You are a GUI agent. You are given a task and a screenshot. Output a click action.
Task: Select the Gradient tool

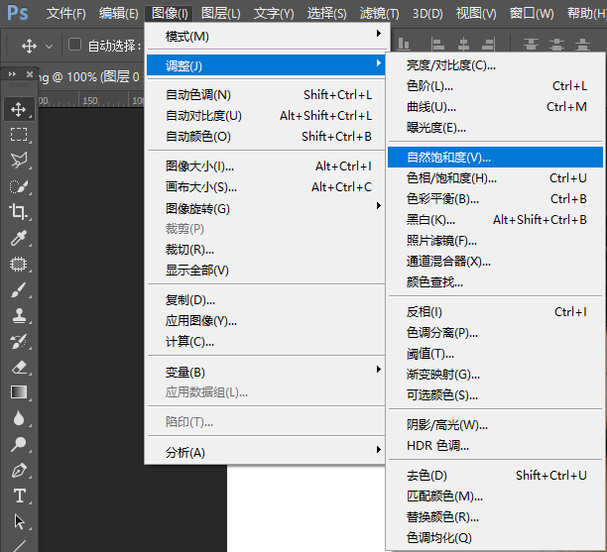pyautogui.click(x=19, y=392)
